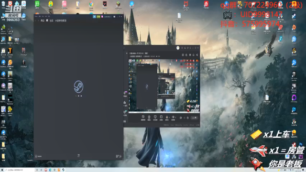Click Add a Game at Steam bottom left

38,156
